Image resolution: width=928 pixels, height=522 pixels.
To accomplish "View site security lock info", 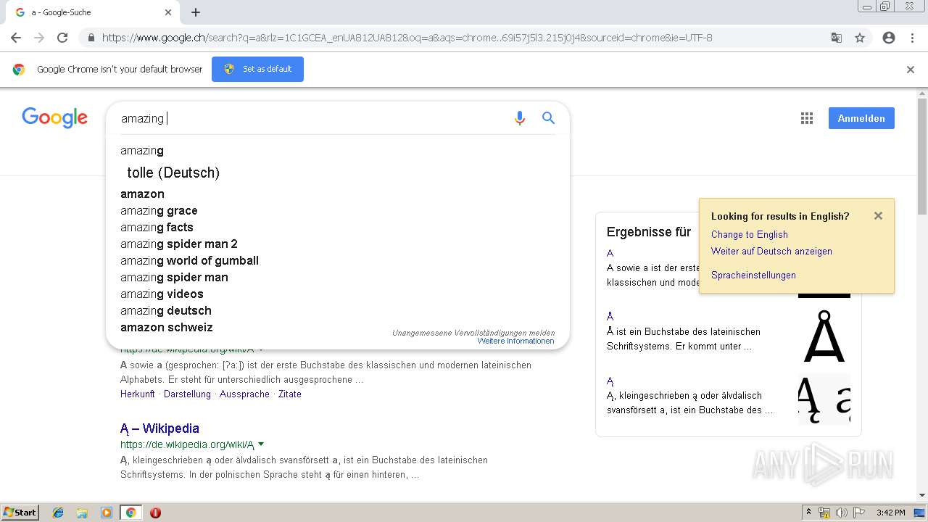I will [91, 38].
